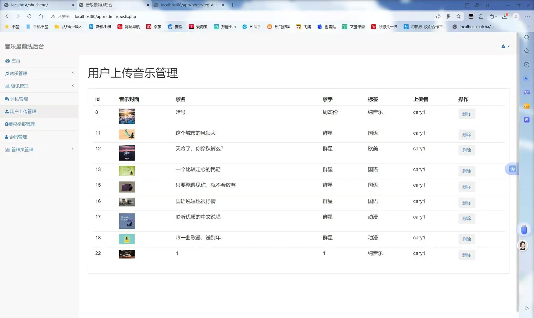Select 用户上传管理 with its upload icon
Screen dimensions: 534x318
[23, 111]
